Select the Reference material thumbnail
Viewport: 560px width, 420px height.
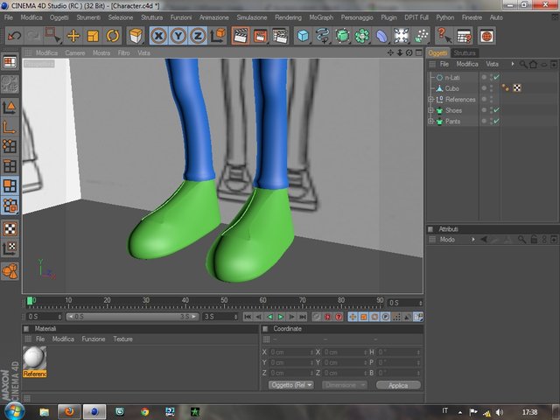coord(35,361)
